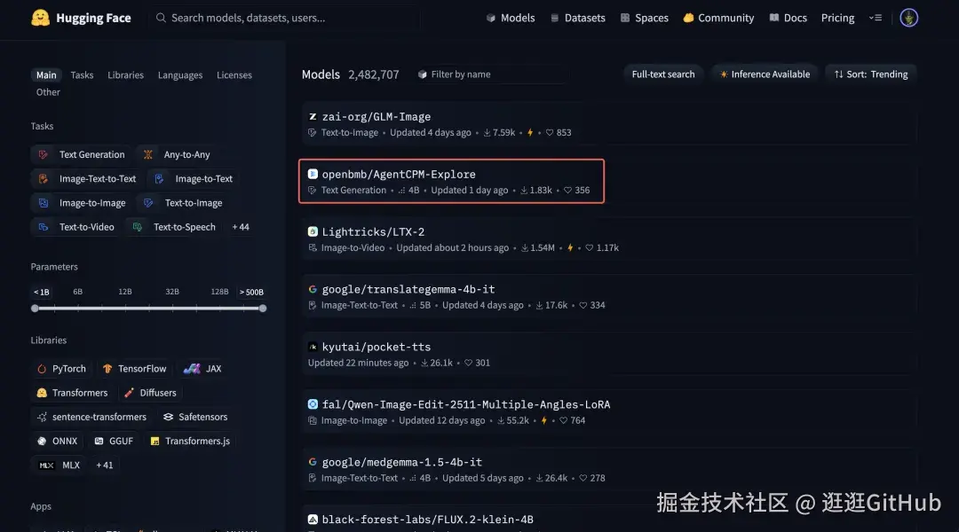Filter by the Transformers library
This screenshot has width=959, height=532.
point(72,393)
